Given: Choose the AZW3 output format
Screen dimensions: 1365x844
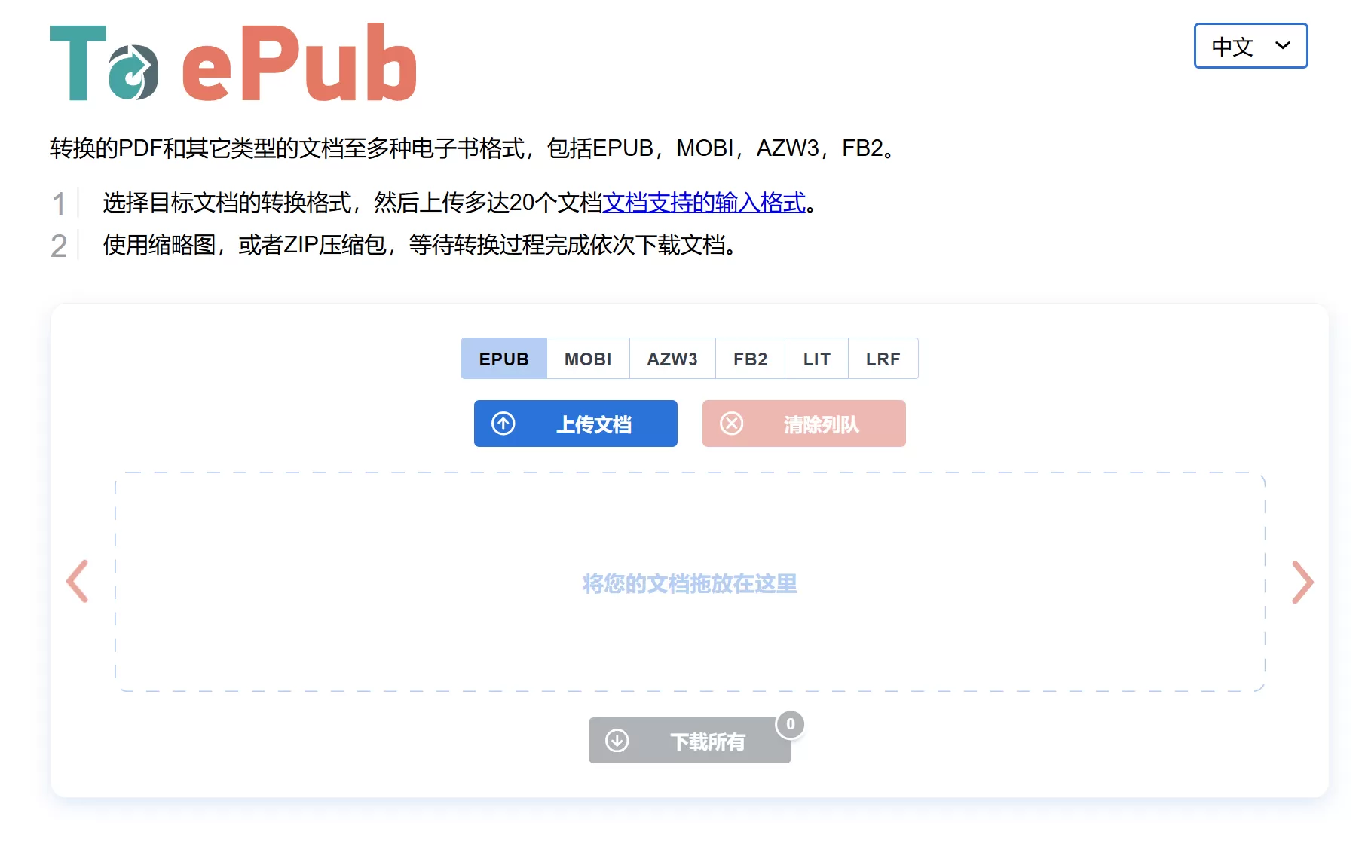Looking at the screenshot, I should coord(672,359).
